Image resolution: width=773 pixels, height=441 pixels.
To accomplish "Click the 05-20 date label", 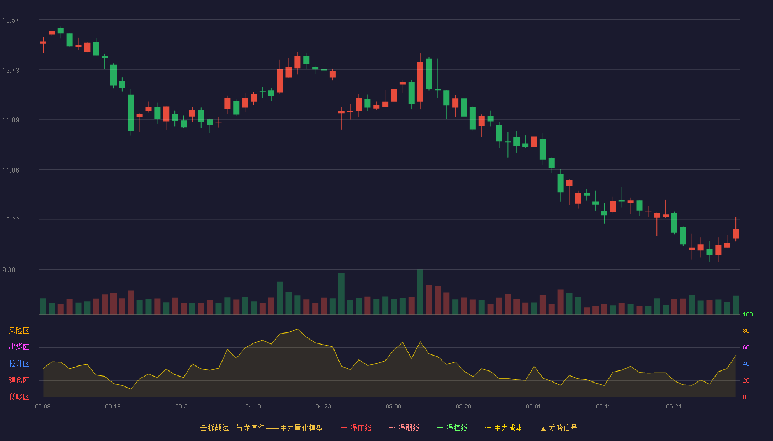I will tap(463, 406).
